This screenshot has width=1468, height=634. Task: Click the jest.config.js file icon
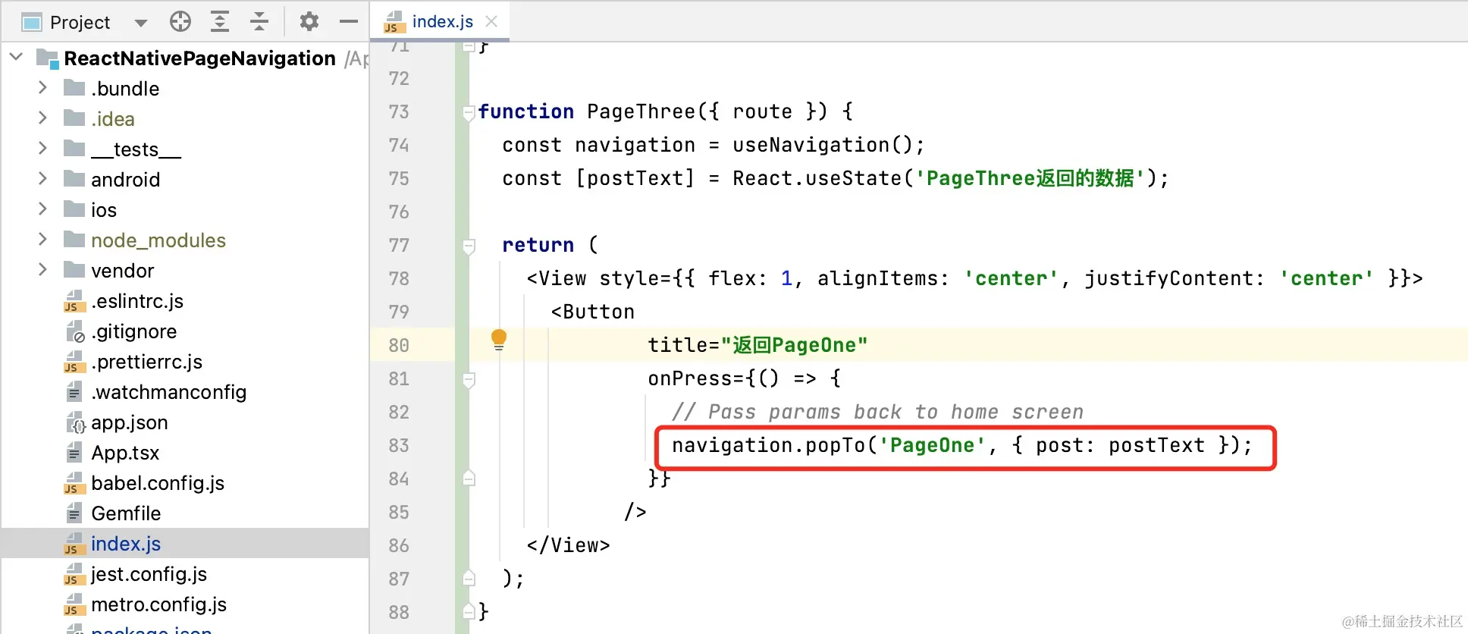[74, 574]
